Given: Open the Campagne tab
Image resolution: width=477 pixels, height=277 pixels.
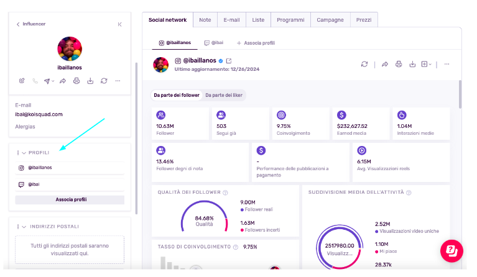Looking at the screenshot, I should (x=330, y=20).
